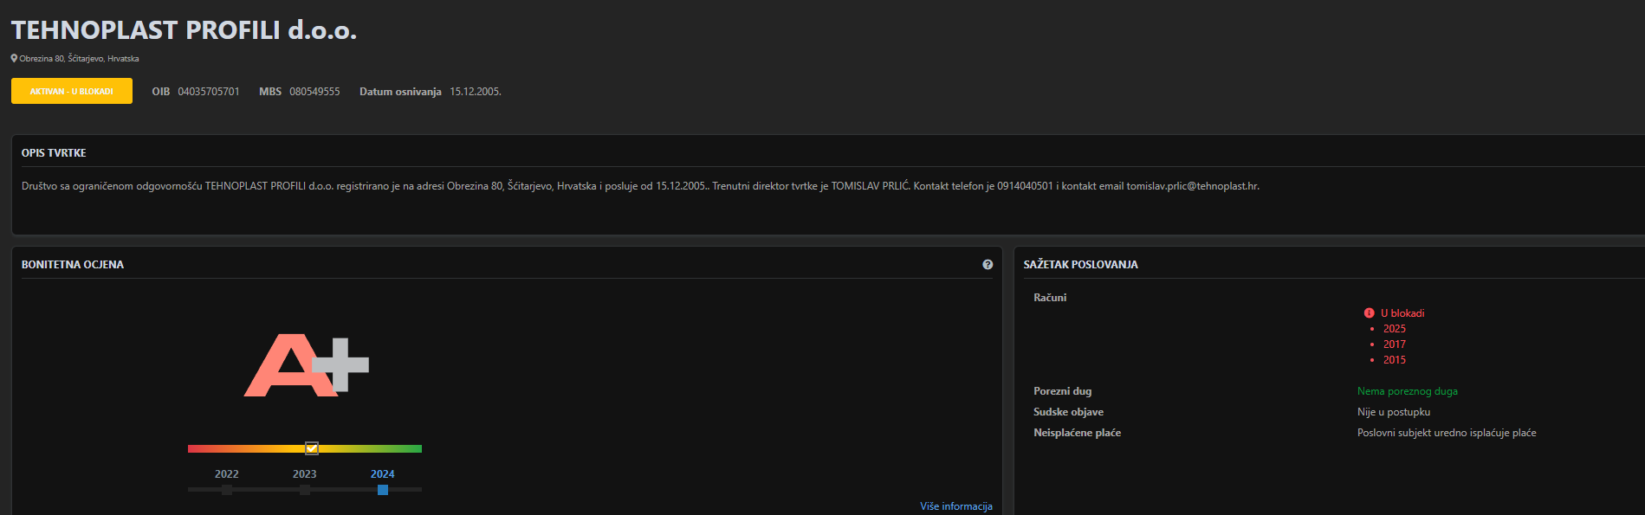The image size is (1645, 515).
Task: Click the Nije u postupku value
Action: [x=1394, y=412]
